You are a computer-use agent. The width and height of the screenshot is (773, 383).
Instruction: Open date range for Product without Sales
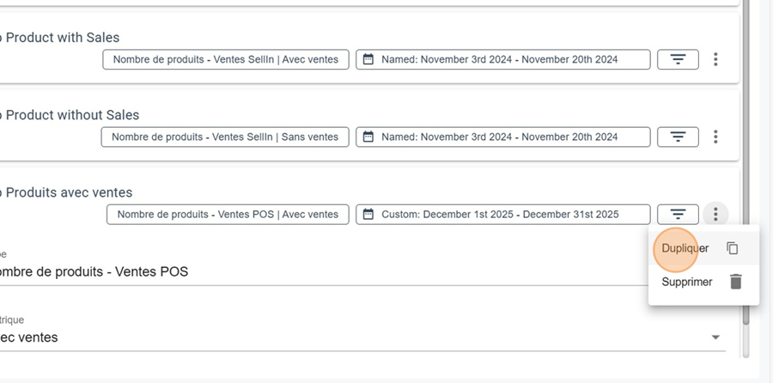[x=502, y=137]
